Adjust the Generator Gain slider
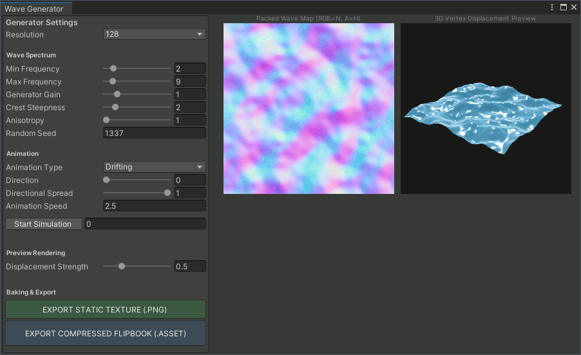581x355 pixels. tap(137, 95)
